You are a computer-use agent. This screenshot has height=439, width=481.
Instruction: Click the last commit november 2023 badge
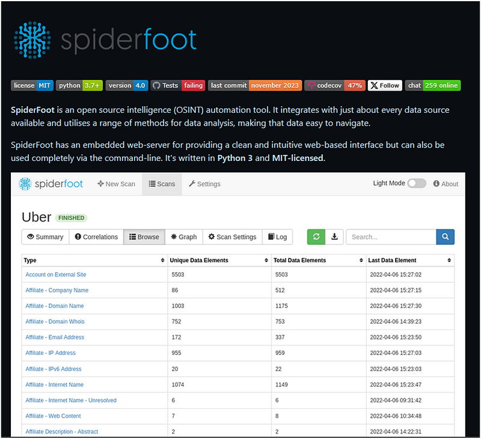tap(255, 85)
